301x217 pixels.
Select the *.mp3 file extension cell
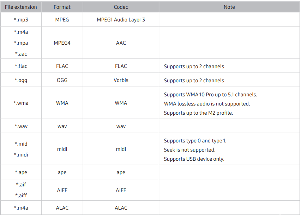[21, 20]
